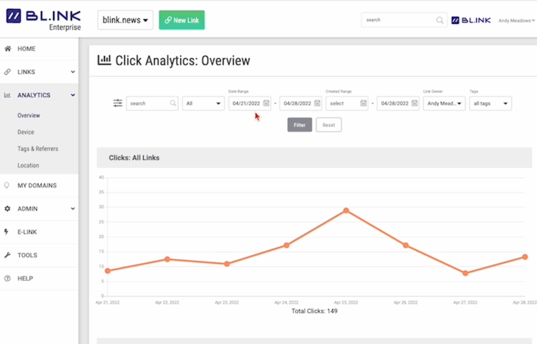Open the Link Owner dropdown
Screen dimensions: 537x344
coord(444,103)
